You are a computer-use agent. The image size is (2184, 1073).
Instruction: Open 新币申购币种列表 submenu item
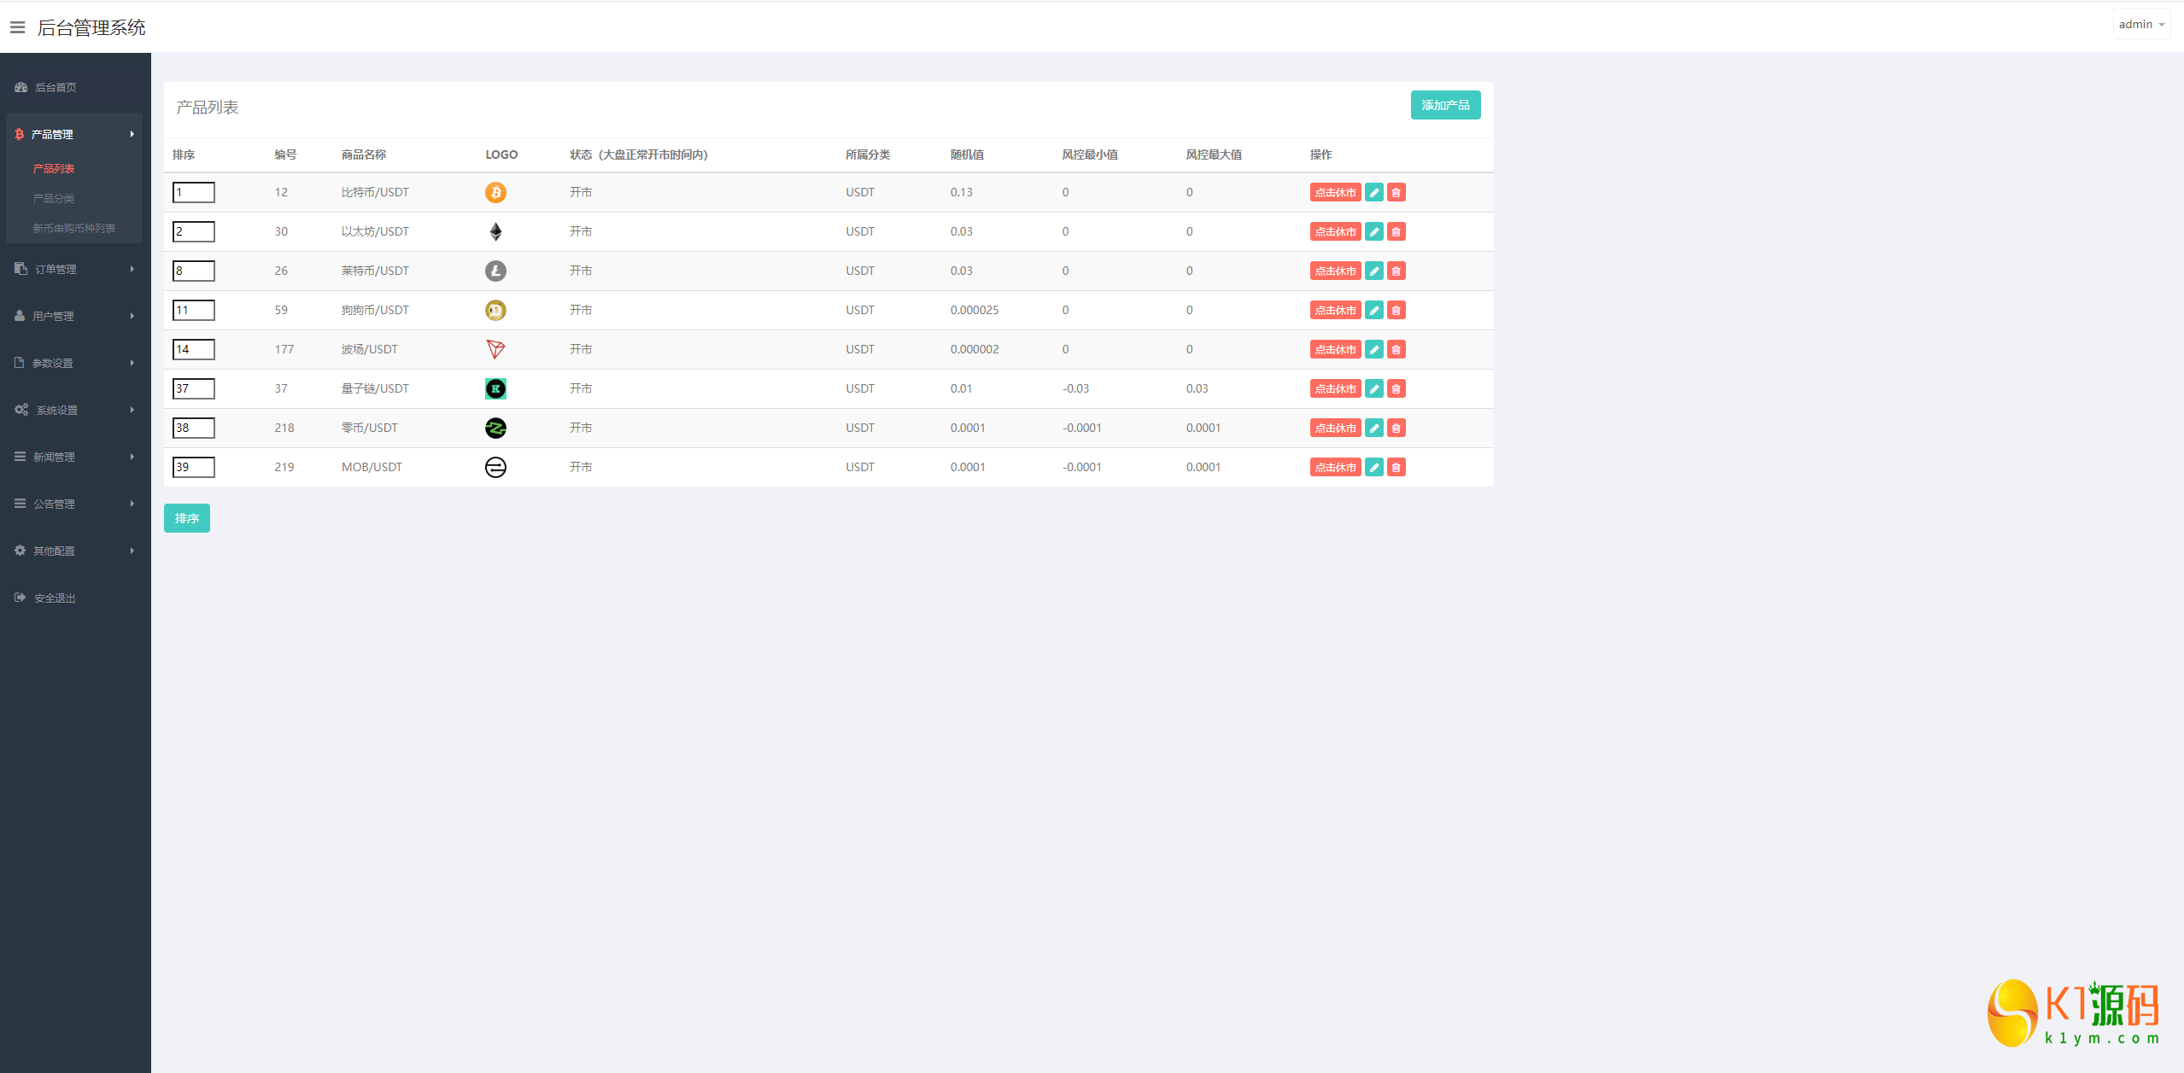(74, 228)
